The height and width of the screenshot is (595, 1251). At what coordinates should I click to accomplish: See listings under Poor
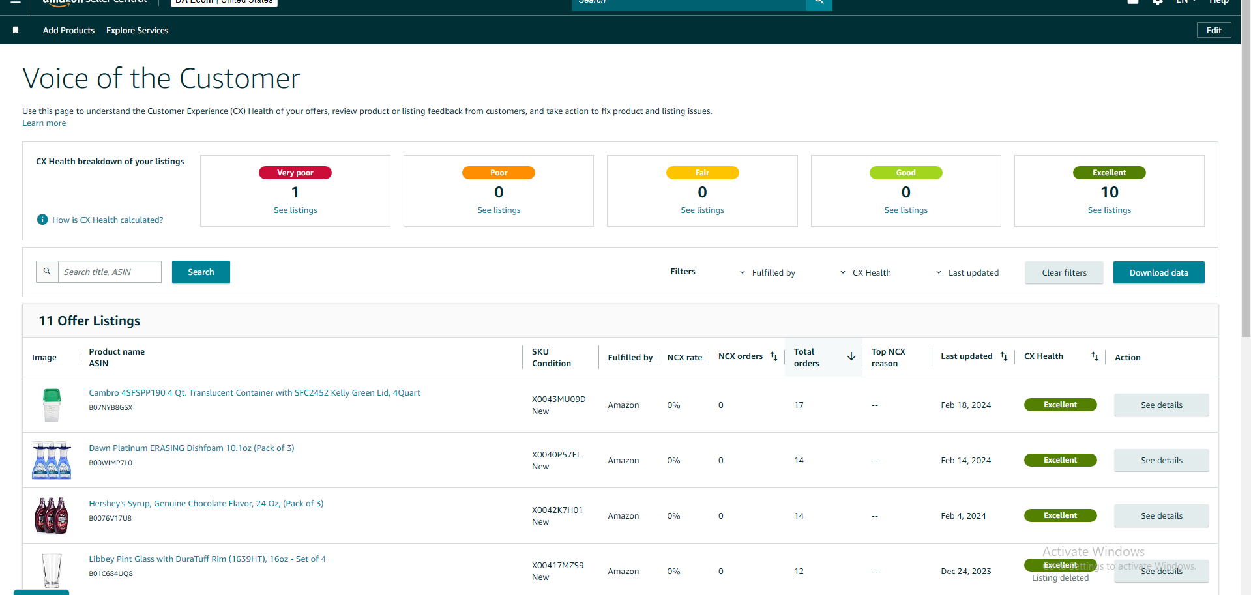click(499, 210)
